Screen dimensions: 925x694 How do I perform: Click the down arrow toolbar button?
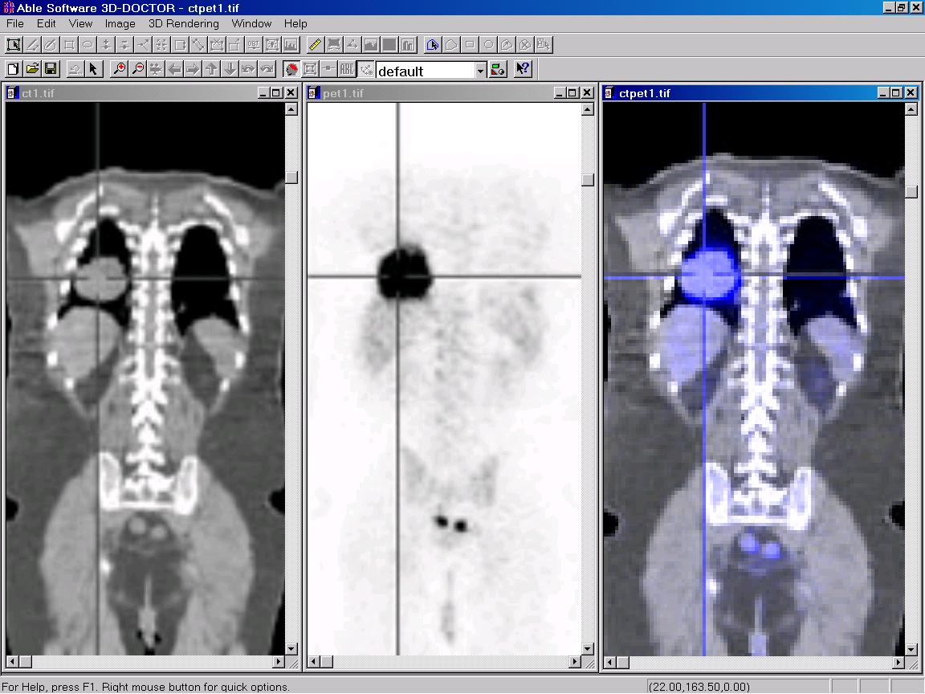coord(230,69)
